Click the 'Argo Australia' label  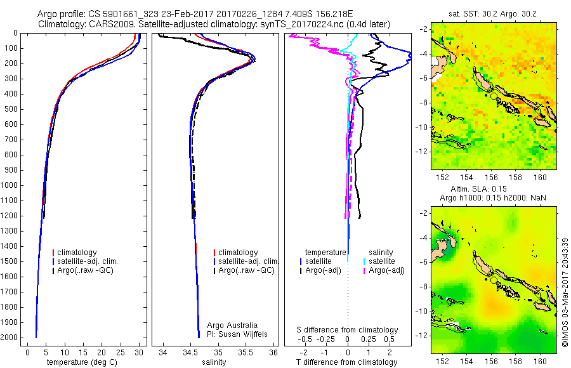click(x=232, y=325)
